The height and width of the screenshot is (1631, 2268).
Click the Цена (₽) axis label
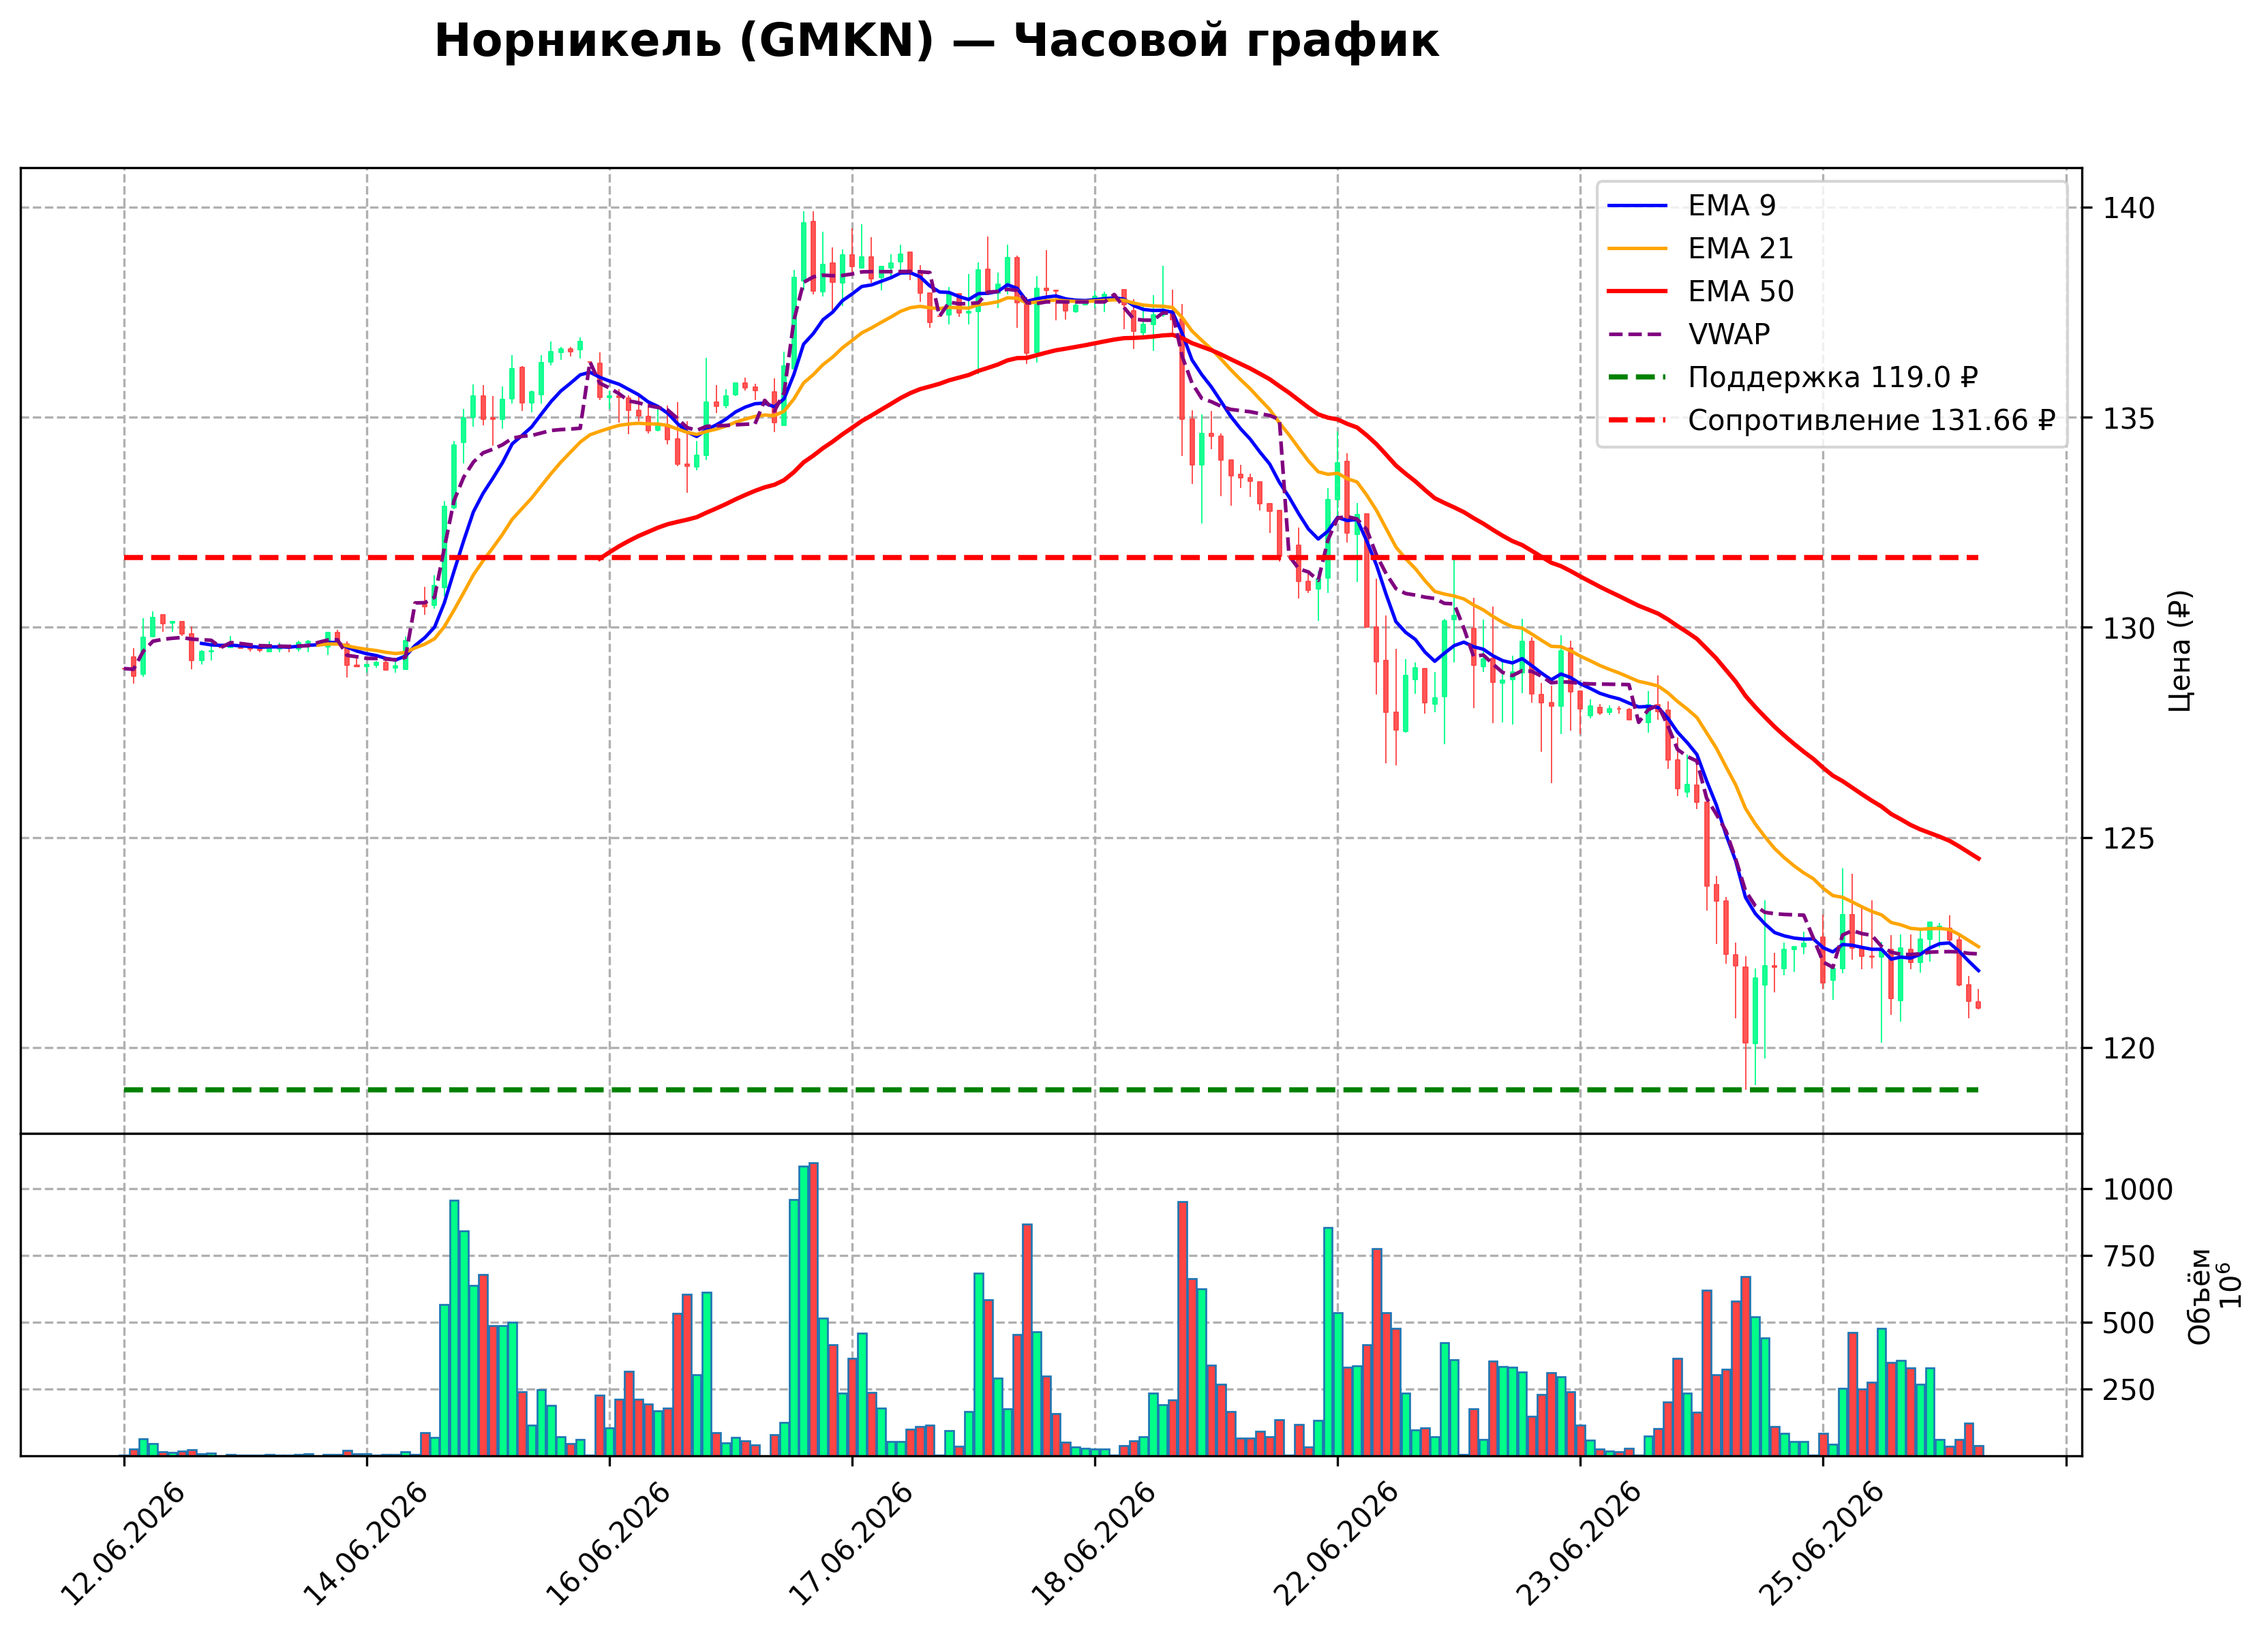tap(2180, 651)
